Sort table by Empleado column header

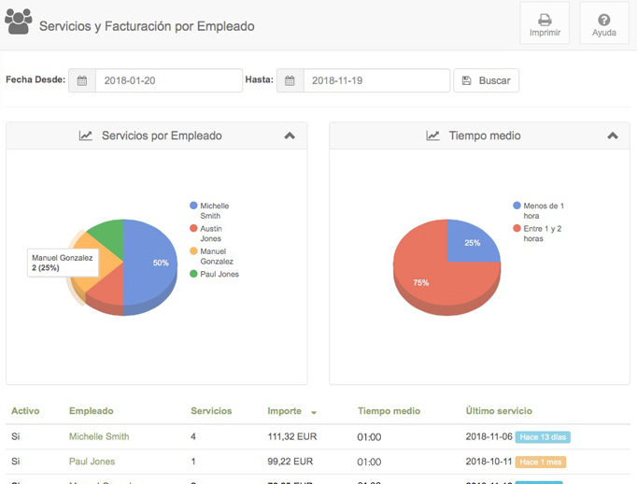(x=91, y=411)
